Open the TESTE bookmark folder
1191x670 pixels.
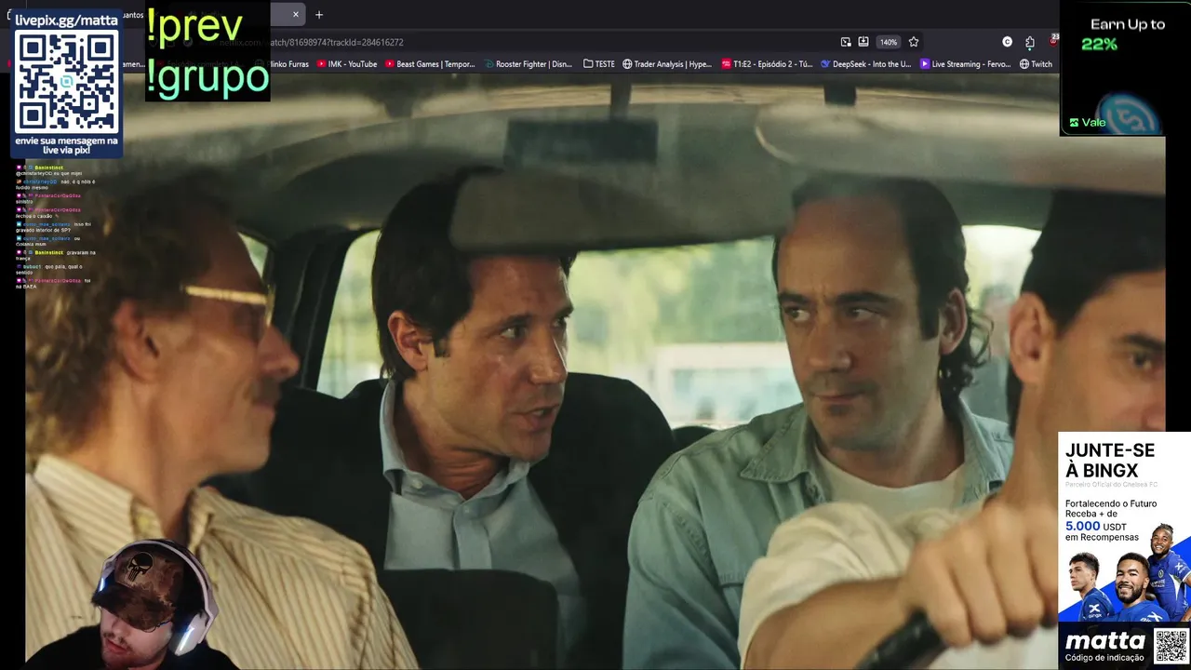(599, 64)
